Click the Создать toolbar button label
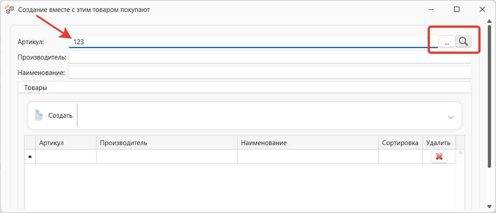The height and width of the screenshot is (213, 496). tap(60, 116)
